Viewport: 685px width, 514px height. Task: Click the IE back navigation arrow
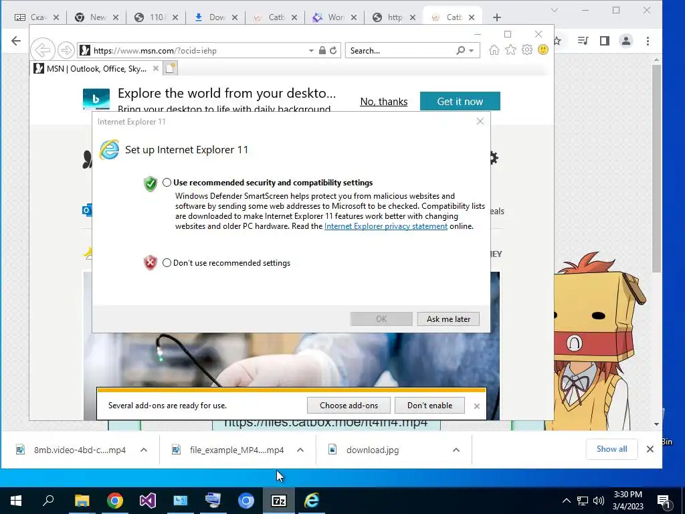tap(42, 50)
